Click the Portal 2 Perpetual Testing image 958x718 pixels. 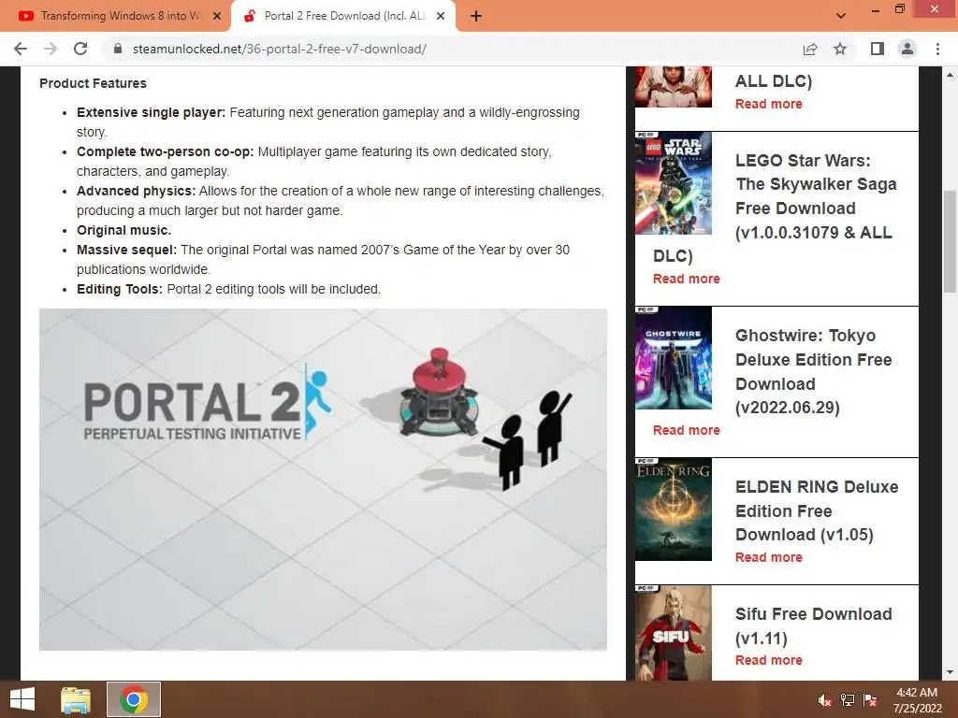(323, 480)
